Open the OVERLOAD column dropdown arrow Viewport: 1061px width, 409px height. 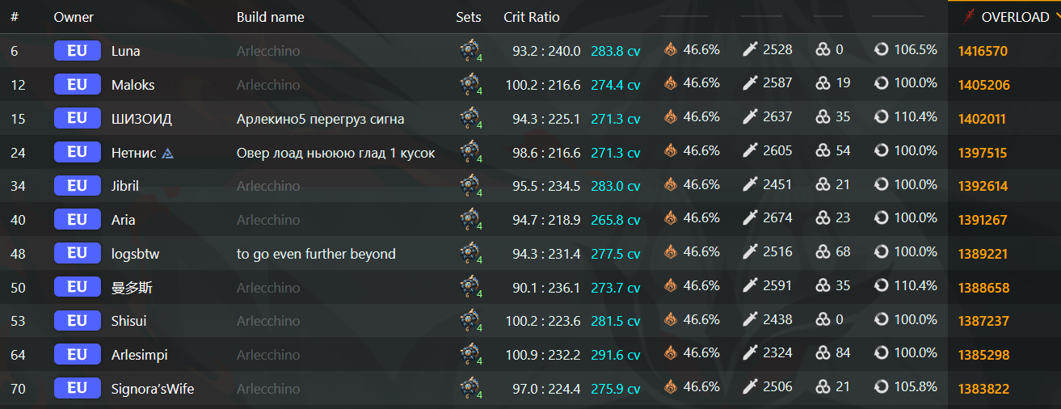coord(1055,18)
